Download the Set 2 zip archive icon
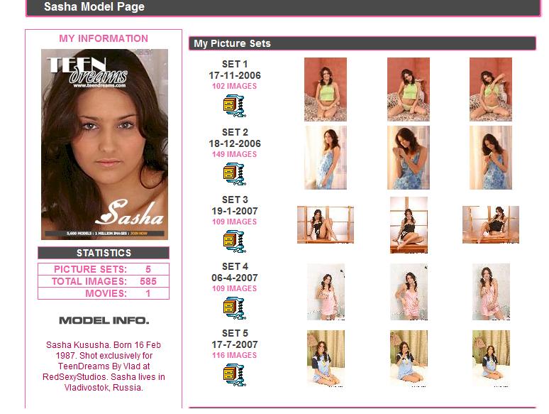549x414 pixels. coord(234,173)
